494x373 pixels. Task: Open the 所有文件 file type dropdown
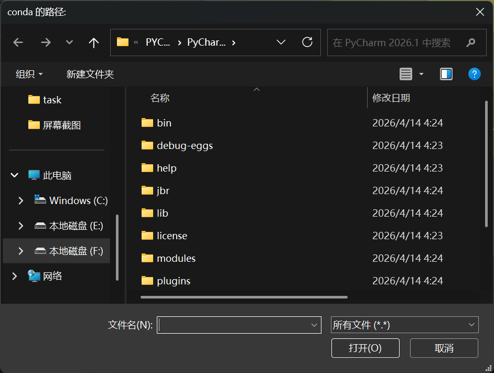pos(404,325)
